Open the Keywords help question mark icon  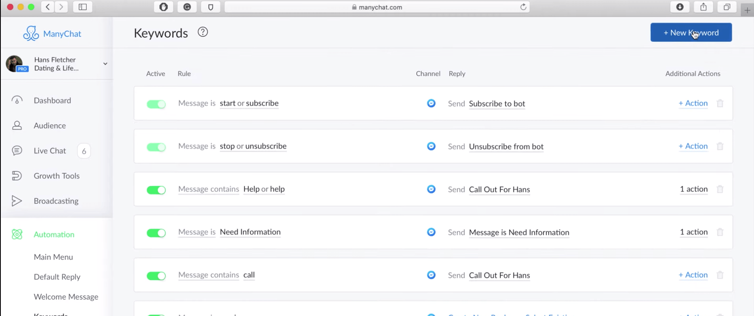tap(203, 32)
